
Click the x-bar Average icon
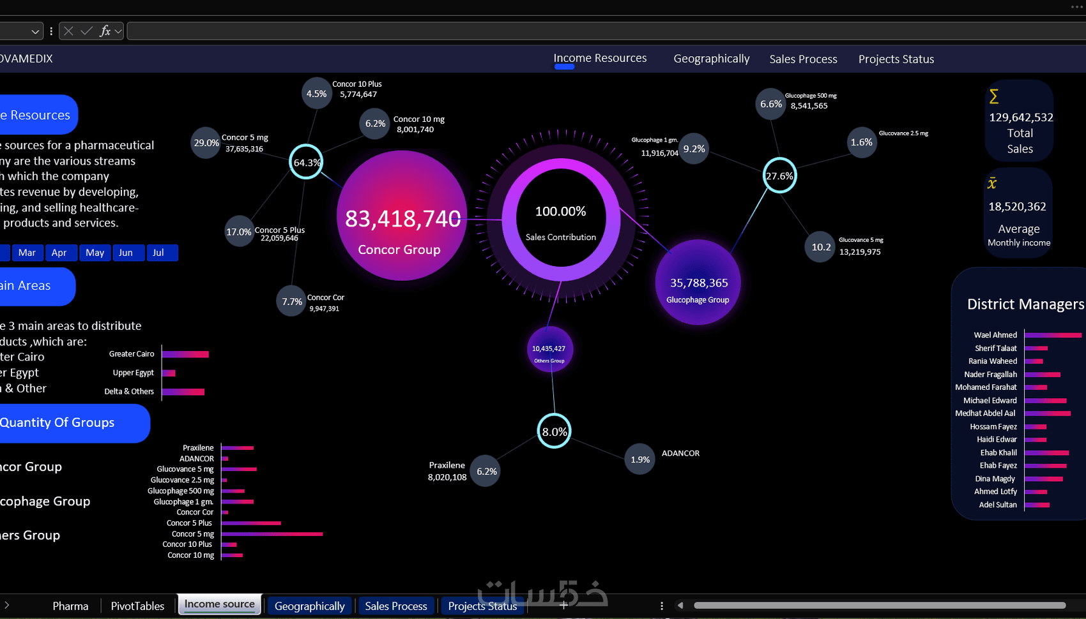[x=992, y=183]
